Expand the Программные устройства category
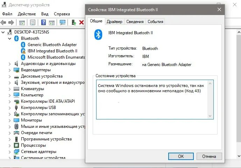 coord(10,139)
